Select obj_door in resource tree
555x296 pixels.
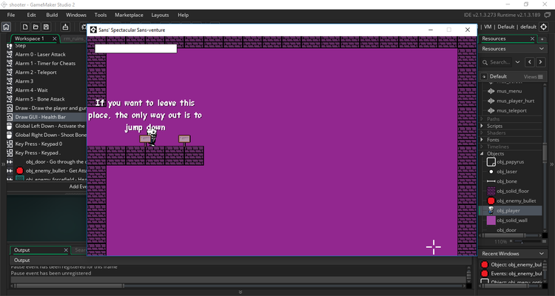506,230
